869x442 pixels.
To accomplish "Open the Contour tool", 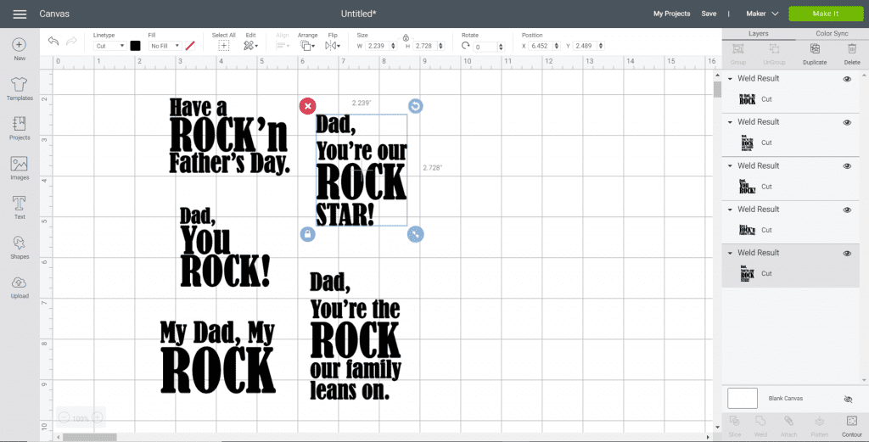I will click(852, 425).
